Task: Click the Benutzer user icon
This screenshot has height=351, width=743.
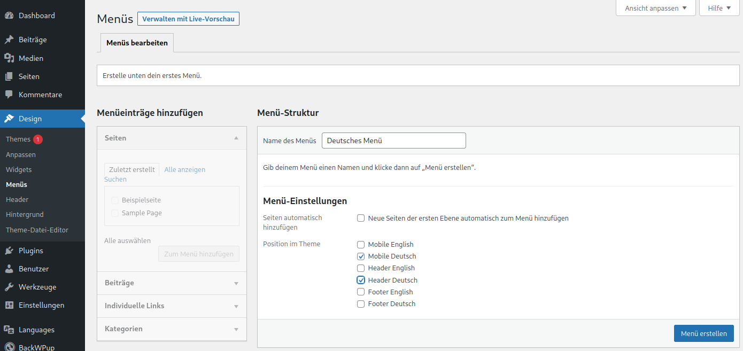Action: (9, 269)
